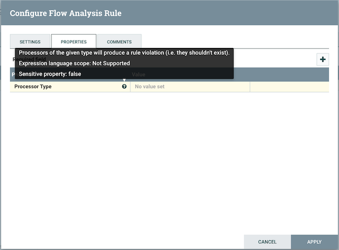Screen dimensions: 339x250
Task: Edit the 'No value set' value field
Action: point(190,87)
